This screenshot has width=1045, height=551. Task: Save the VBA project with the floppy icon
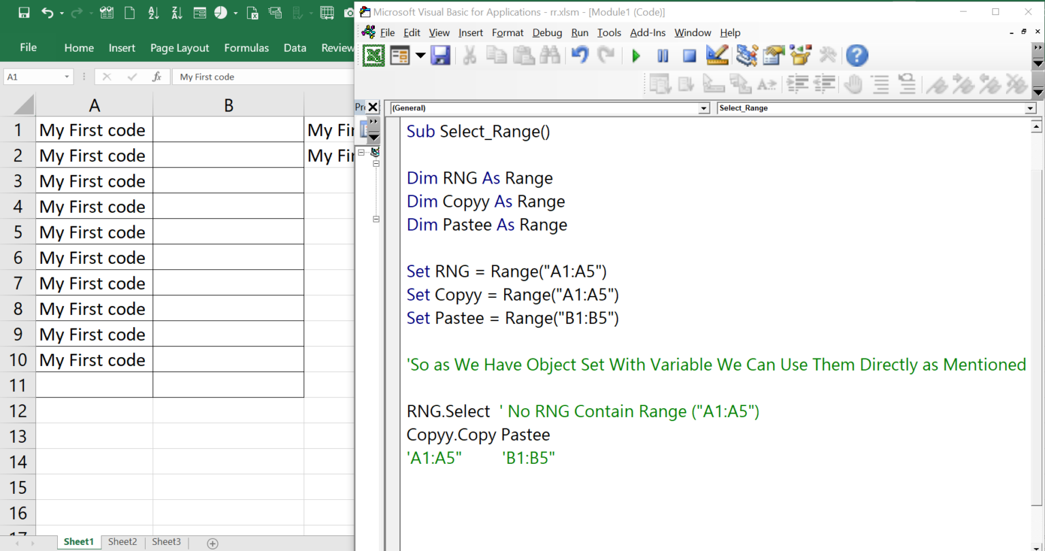click(x=440, y=55)
